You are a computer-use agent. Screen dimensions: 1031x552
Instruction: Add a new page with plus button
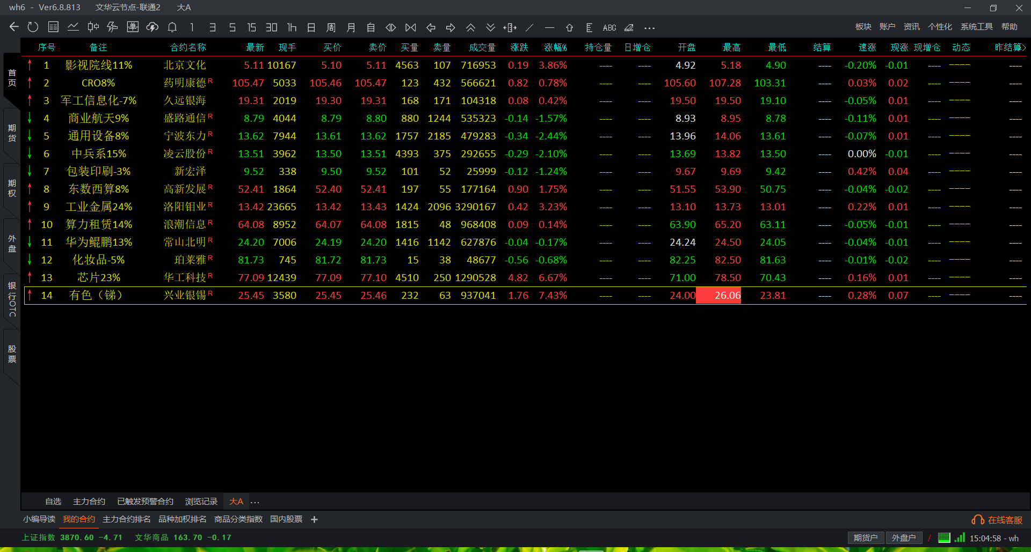[x=315, y=519]
